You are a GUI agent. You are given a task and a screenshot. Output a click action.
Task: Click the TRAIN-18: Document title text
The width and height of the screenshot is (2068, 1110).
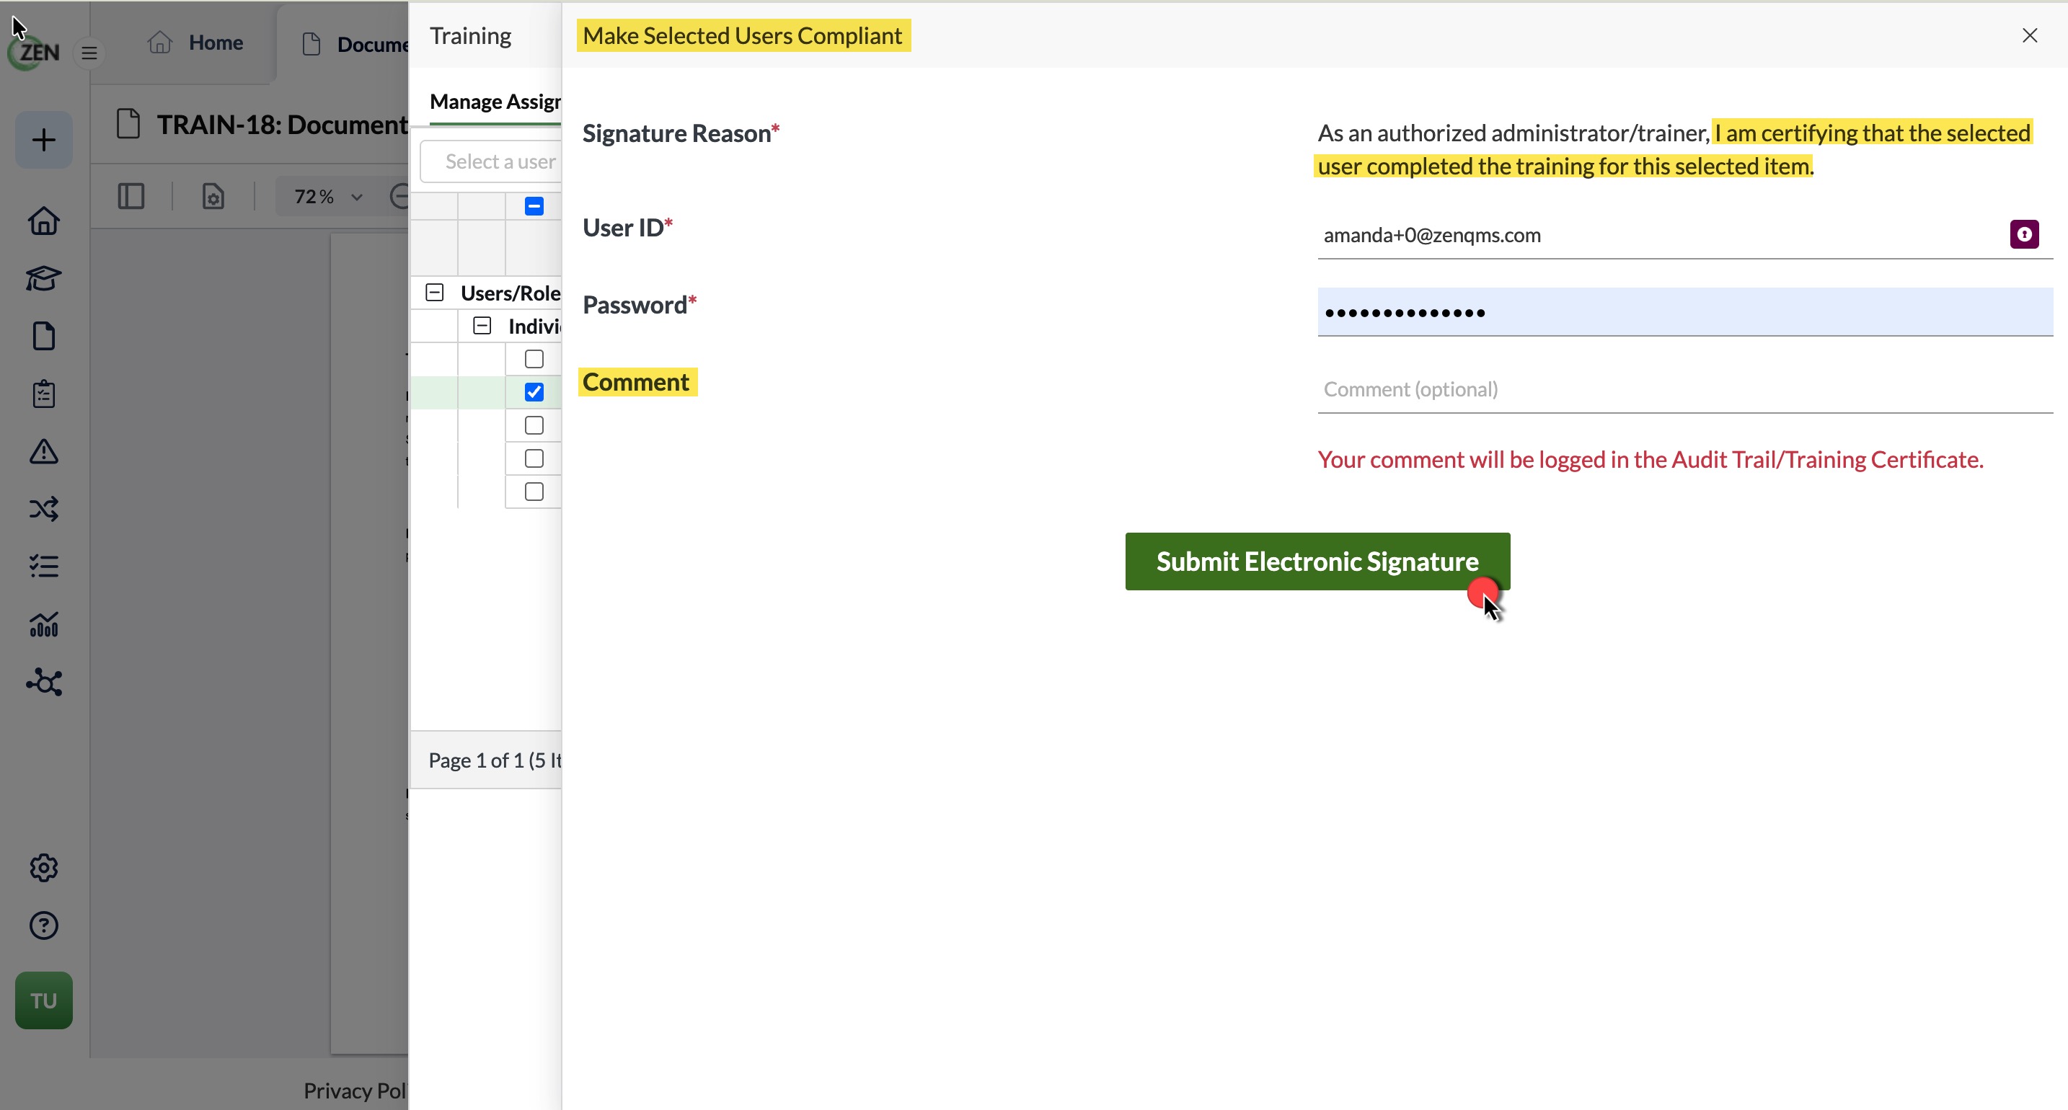click(283, 125)
